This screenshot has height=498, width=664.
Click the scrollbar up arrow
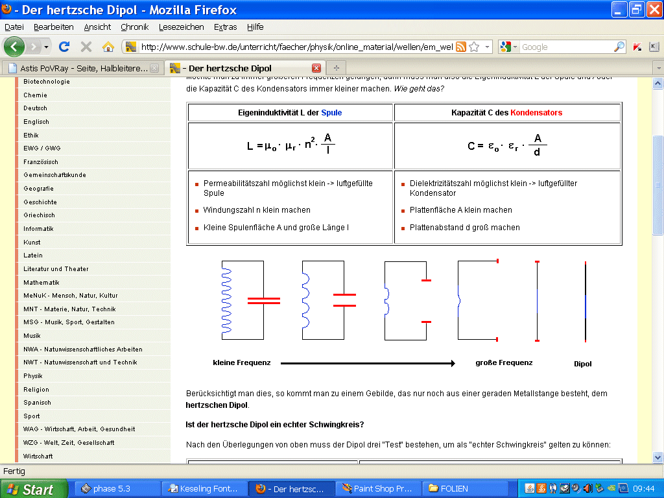658,84
